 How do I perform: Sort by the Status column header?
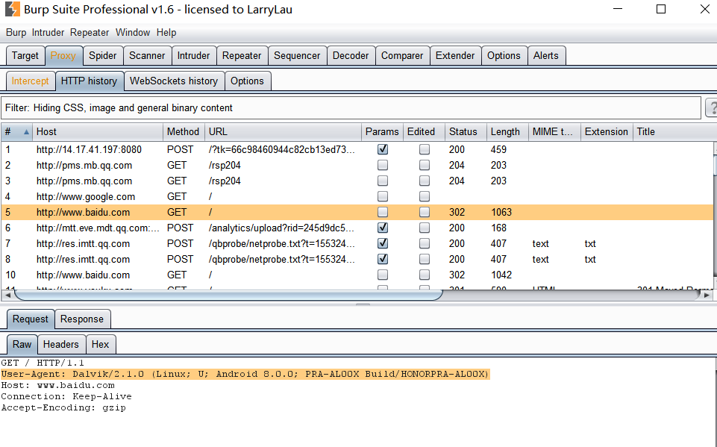coord(466,132)
